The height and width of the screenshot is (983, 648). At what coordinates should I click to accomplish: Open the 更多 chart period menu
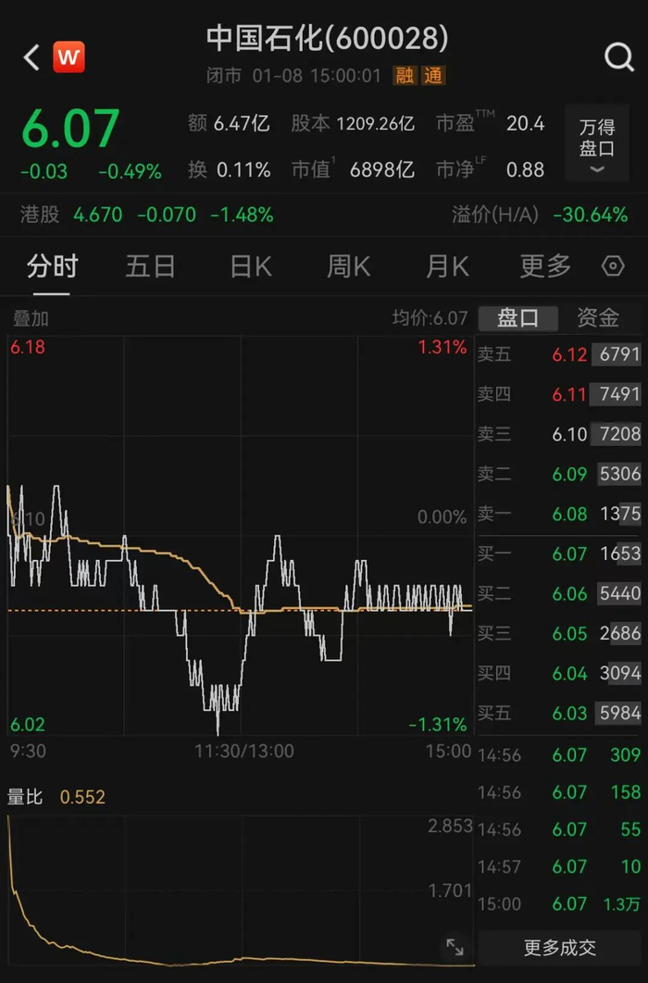point(545,267)
